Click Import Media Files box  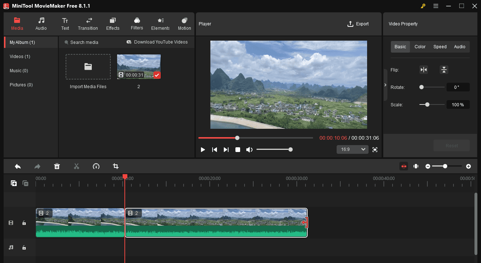[x=88, y=67]
